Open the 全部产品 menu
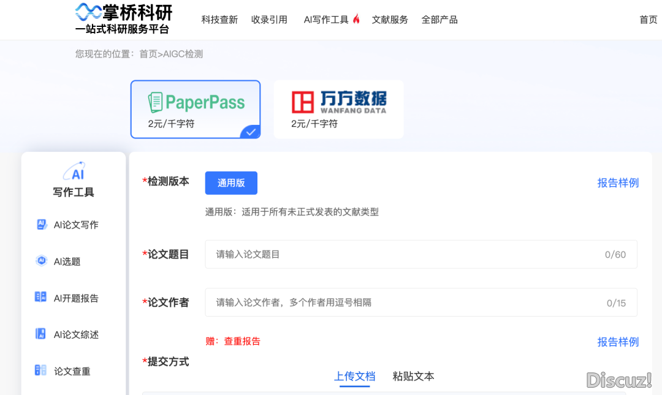The height and width of the screenshot is (395, 662). [x=439, y=20]
